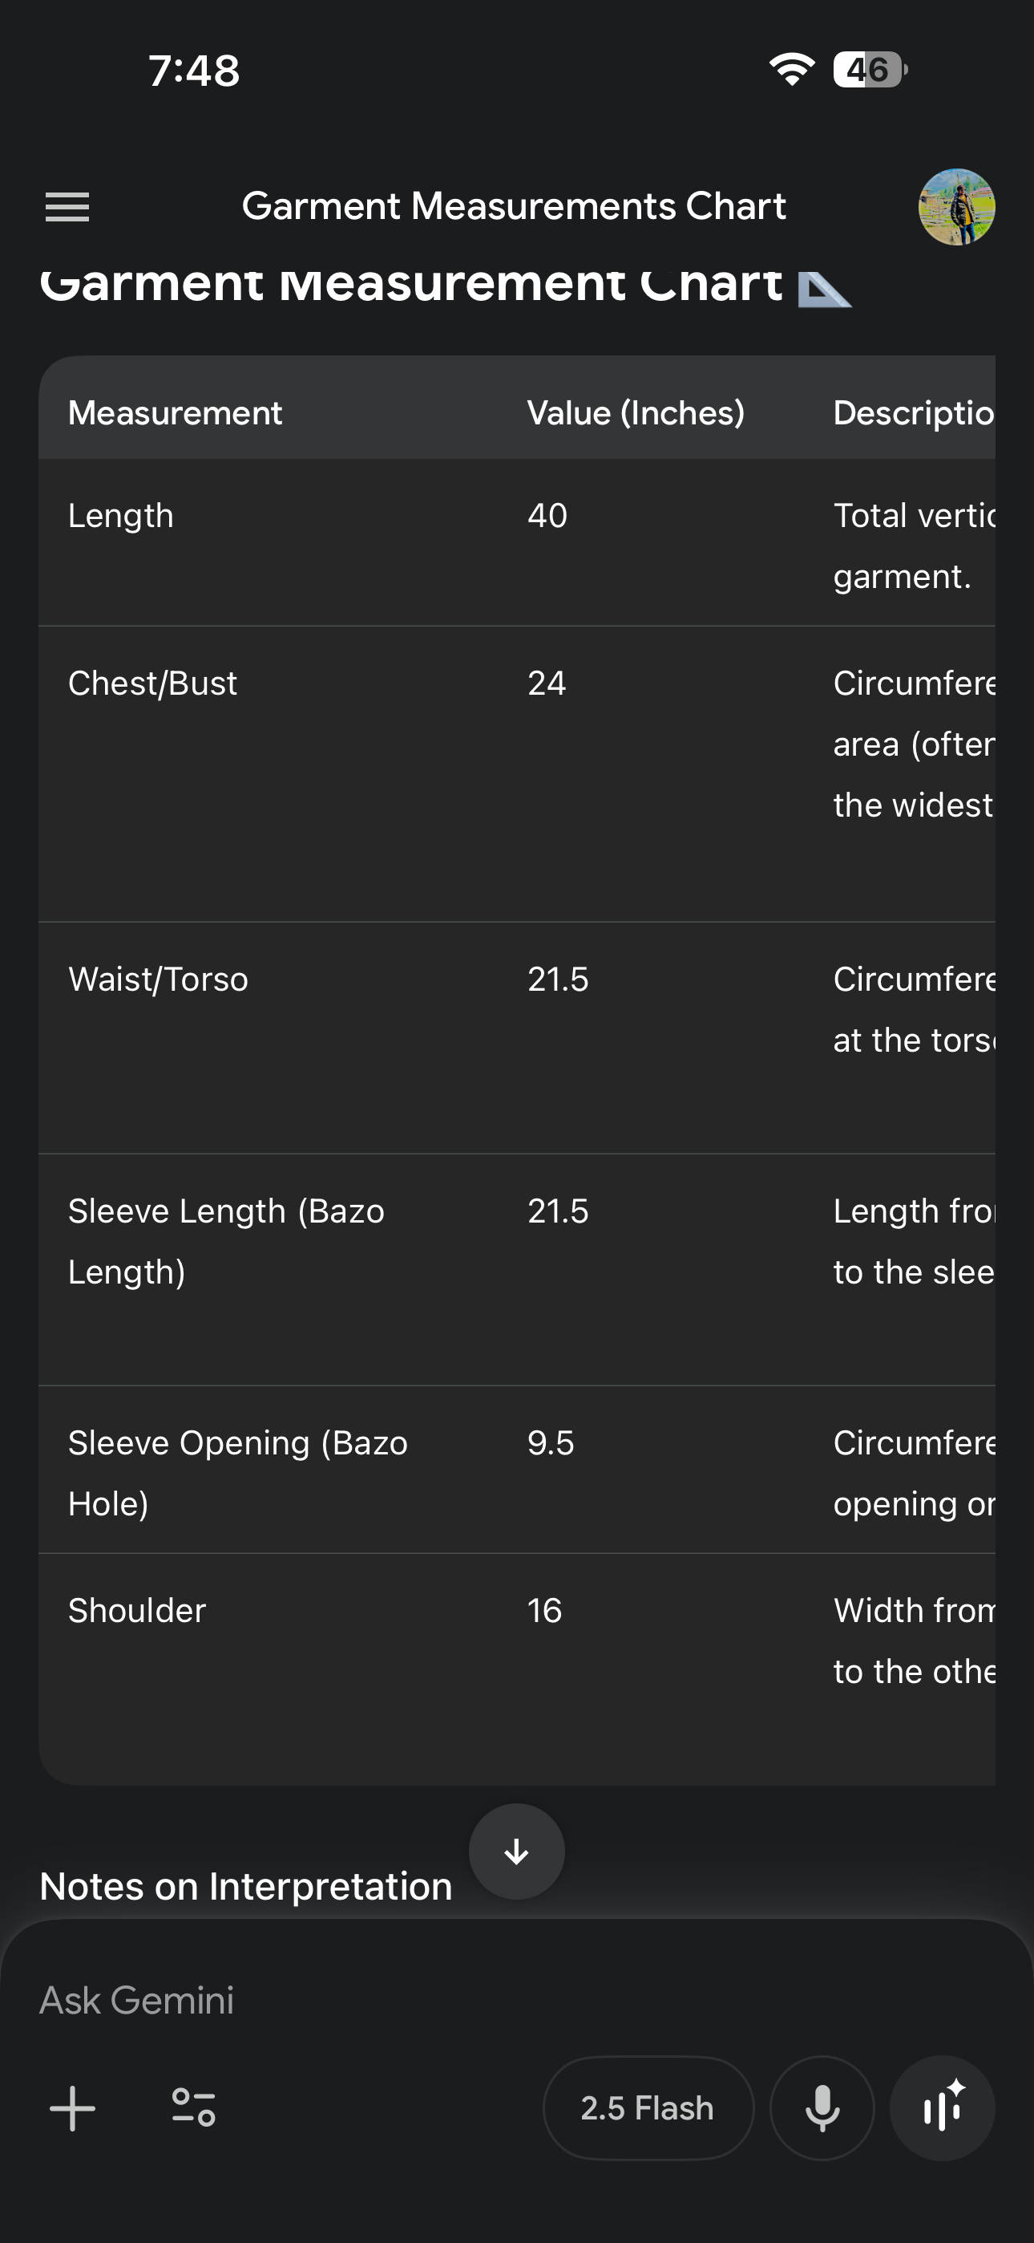The image size is (1034, 2243).
Task: Tap the battery indicator showing 46
Action: coord(869,70)
